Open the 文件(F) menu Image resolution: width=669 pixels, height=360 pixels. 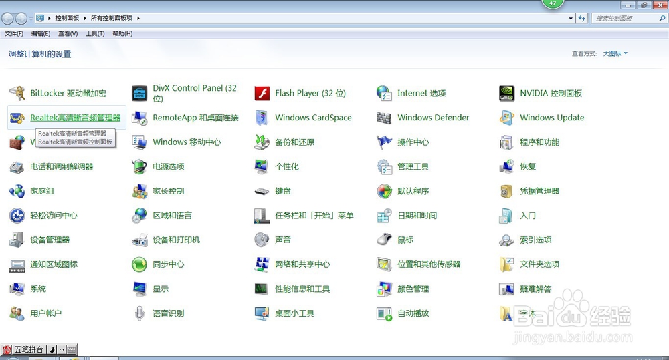[14, 33]
